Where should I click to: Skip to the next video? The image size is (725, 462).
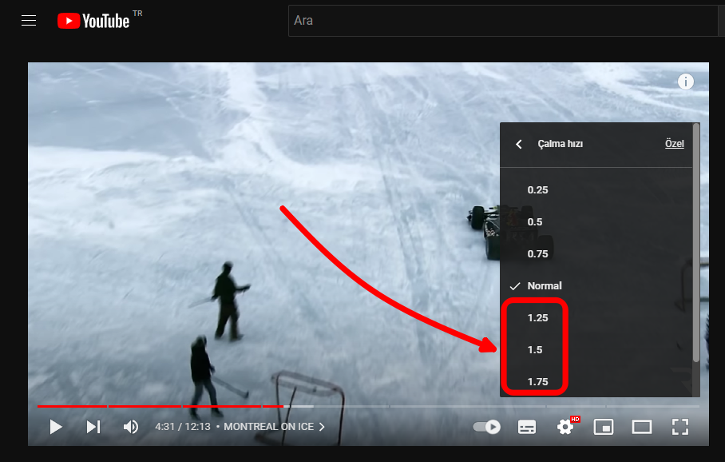93,427
